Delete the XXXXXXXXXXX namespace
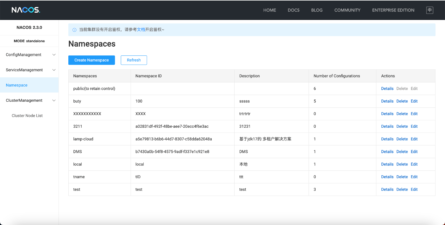Image resolution: width=445 pixels, height=225 pixels. [x=402, y=114]
